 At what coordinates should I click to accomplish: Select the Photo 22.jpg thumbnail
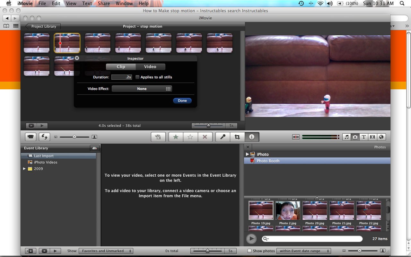[x=369, y=211]
